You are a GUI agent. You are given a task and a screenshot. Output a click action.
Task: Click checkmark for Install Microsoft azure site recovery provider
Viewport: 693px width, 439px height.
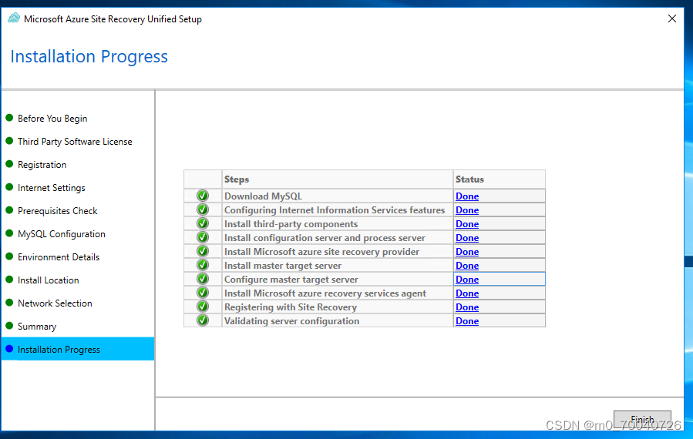click(203, 251)
